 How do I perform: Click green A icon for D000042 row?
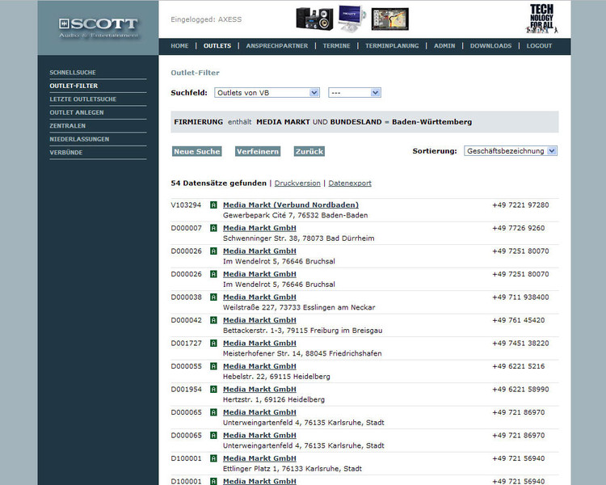click(x=213, y=320)
